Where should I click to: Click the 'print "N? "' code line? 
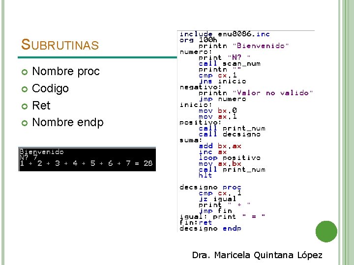tap(224, 58)
